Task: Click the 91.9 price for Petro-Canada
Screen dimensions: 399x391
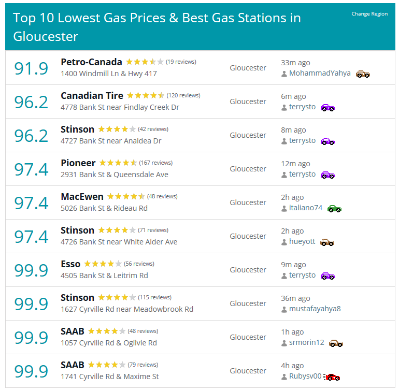Action: click(31, 68)
